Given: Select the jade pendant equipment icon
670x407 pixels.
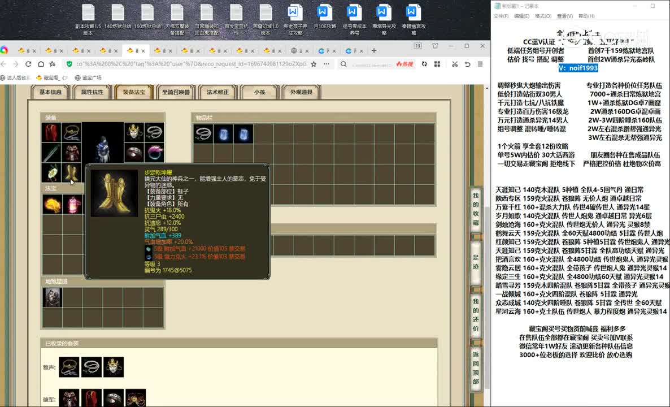Looking at the screenshot, I should pos(51,173).
